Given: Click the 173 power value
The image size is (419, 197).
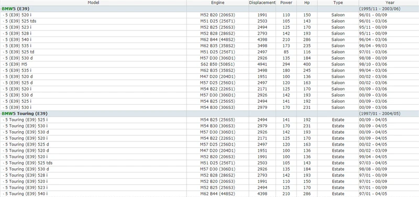Looking at the screenshot, I should [x=286, y=46].
